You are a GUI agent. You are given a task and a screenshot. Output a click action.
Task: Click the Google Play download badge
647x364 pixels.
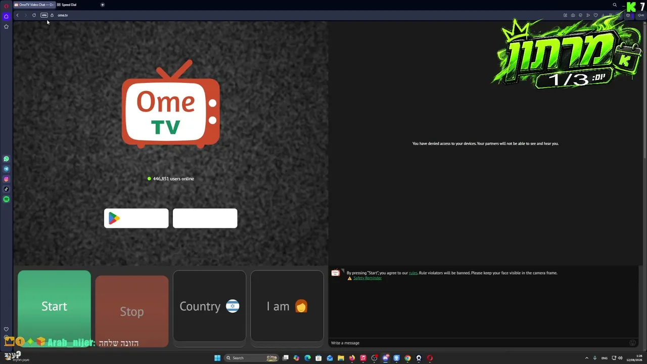click(x=136, y=218)
